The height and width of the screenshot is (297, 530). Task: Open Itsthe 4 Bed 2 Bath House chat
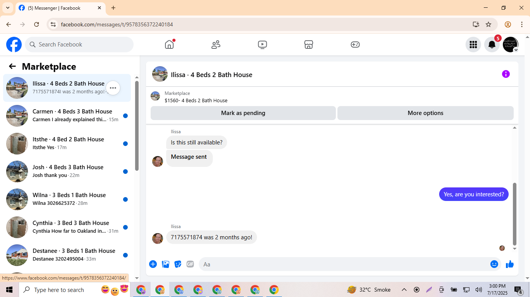coord(67,144)
